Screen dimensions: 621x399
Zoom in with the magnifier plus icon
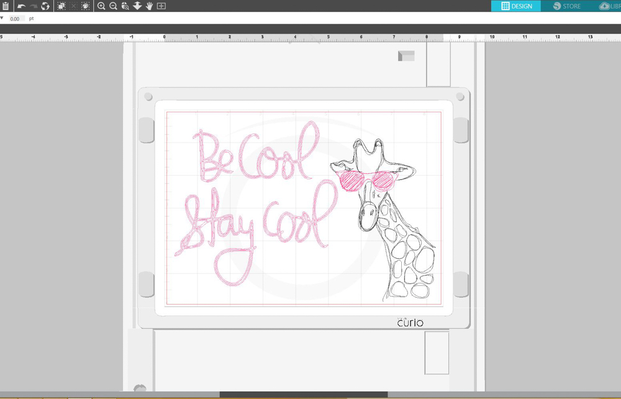coord(101,6)
